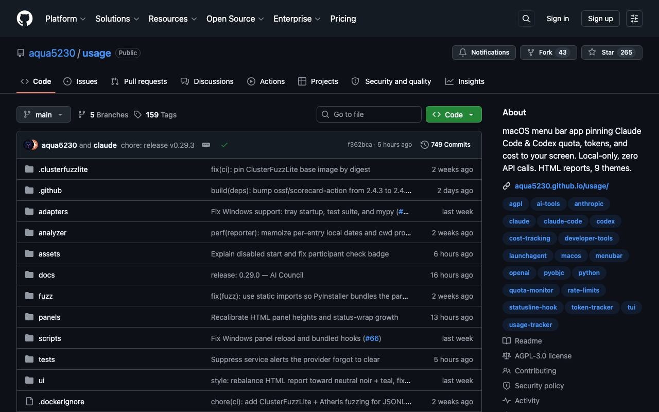Click the Contributing people icon
Screen dimensions: 659x412
[x=507, y=371]
